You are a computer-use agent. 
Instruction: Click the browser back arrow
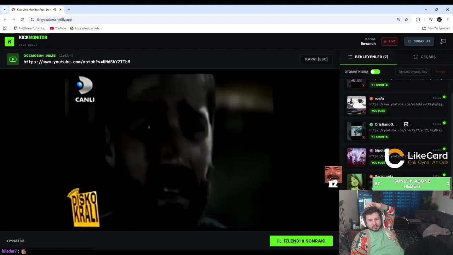(x=5, y=19)
